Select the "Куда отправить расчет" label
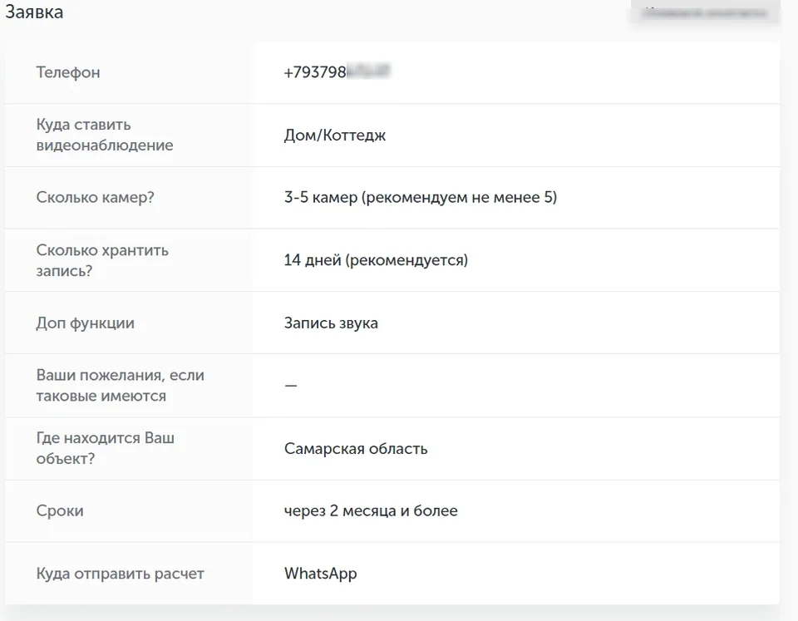This screenshot has height=621, width=798. (x=120, y=574)
